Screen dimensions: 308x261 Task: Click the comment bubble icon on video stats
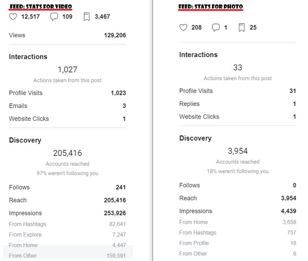point(54,17)
